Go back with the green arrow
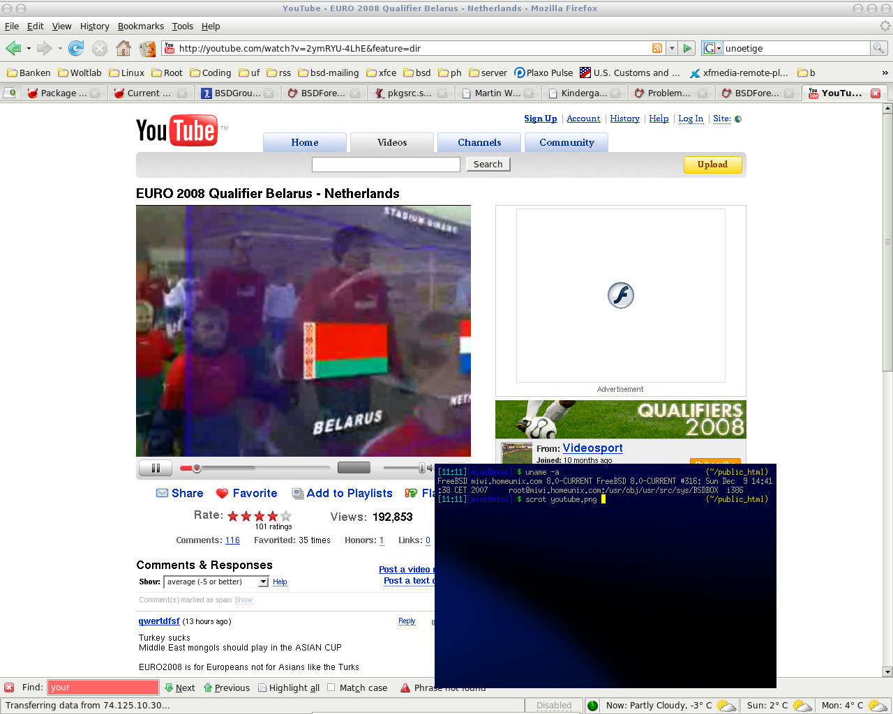This screenshot has width=893, height=714. click(x=13, y=48)
